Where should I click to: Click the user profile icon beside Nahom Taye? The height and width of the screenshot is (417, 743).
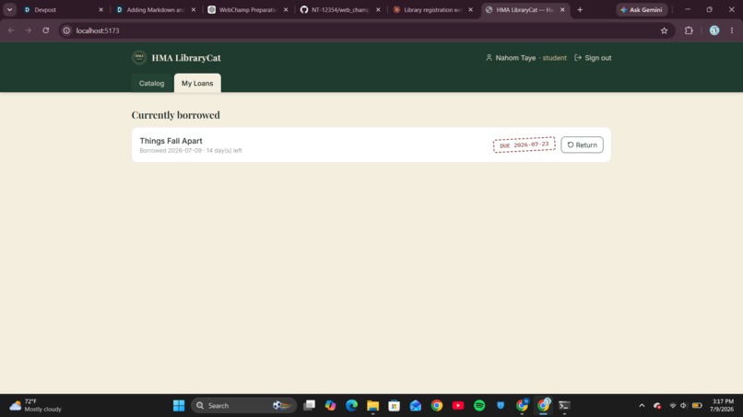(489, 57)
